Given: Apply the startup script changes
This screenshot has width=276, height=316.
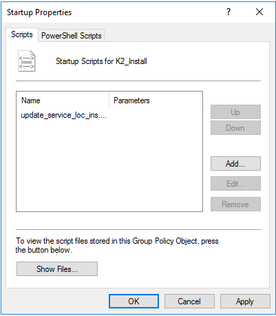Looking at the screenshot, I should tap(245, 302).
